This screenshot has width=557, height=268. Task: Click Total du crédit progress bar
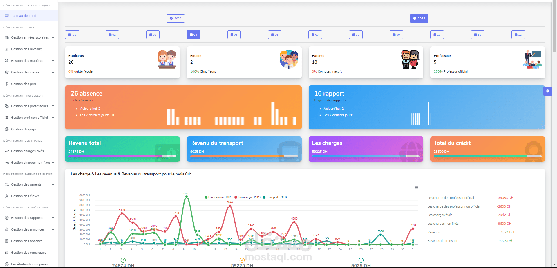click(488, 156)
